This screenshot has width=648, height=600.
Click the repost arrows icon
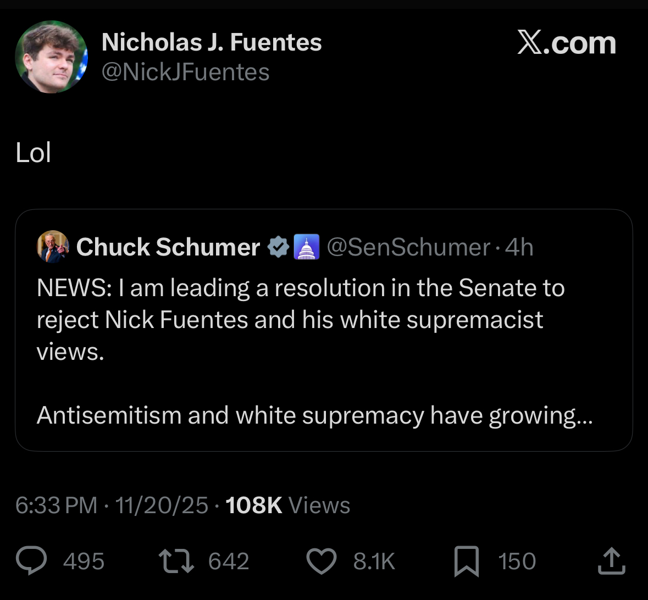coord(176,562)
